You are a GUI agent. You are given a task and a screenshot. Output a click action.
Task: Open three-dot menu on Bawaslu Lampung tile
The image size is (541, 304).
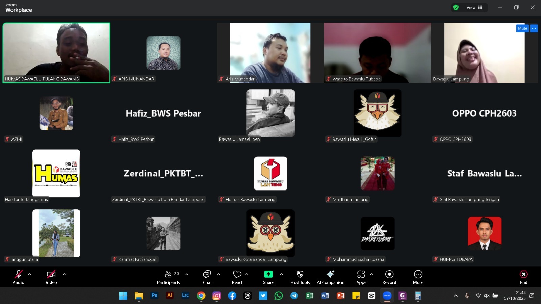534,28
